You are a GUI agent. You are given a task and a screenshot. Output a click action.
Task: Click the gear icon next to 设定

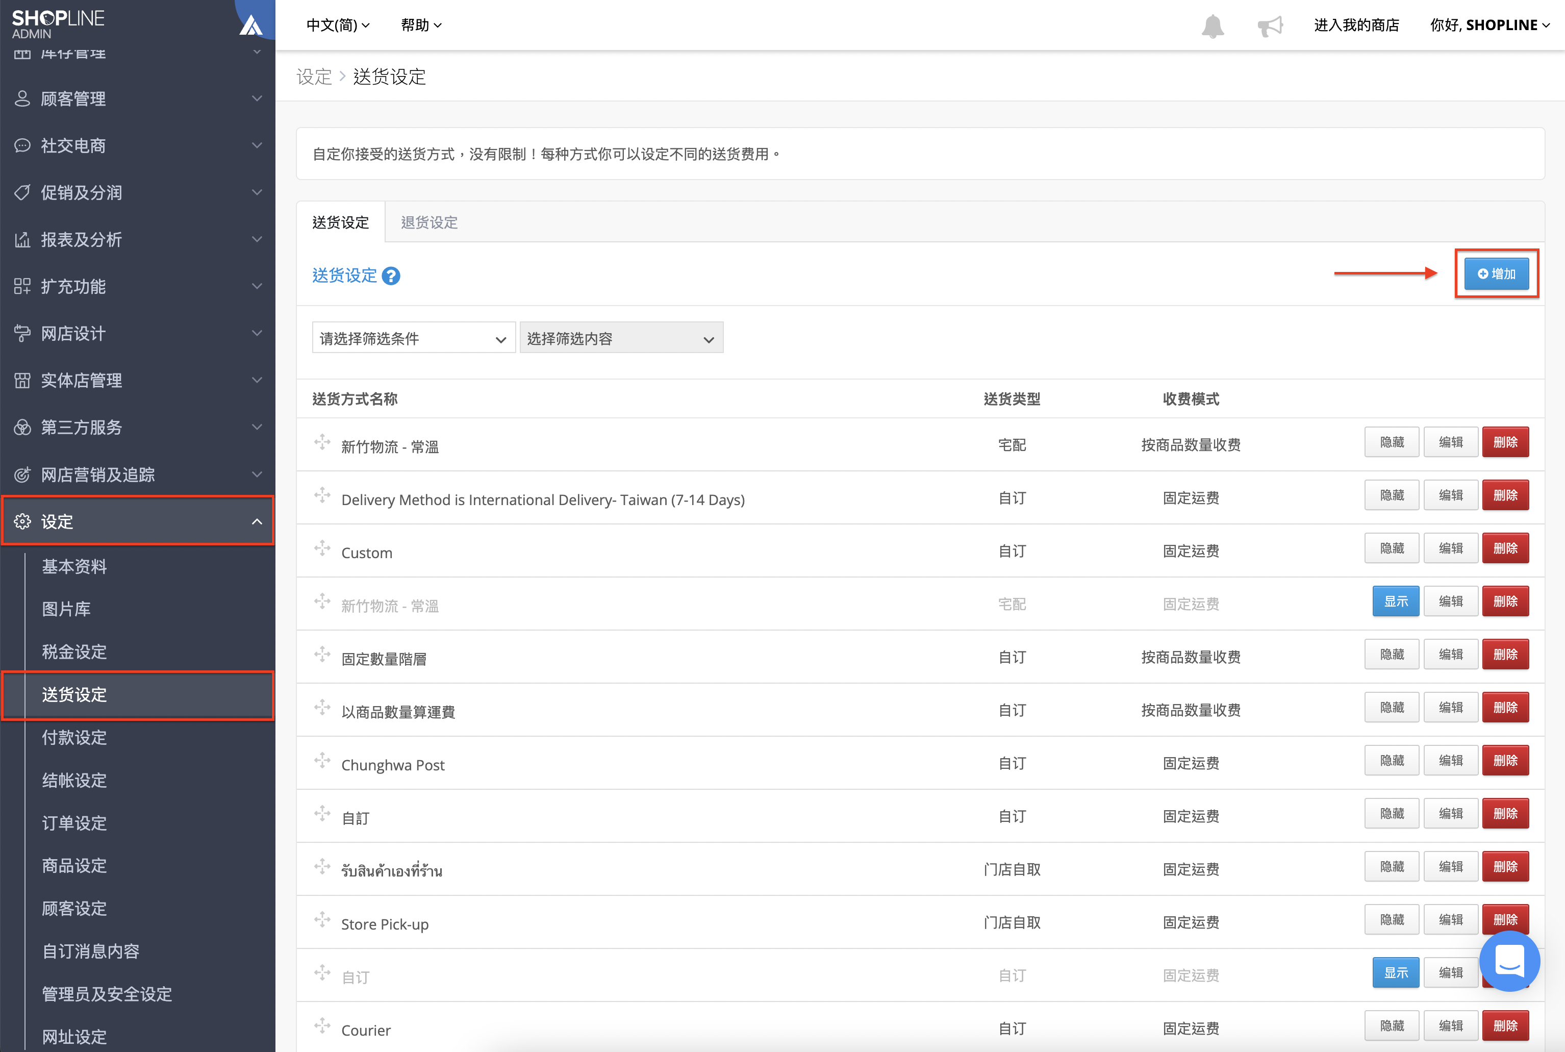[22, 521]
